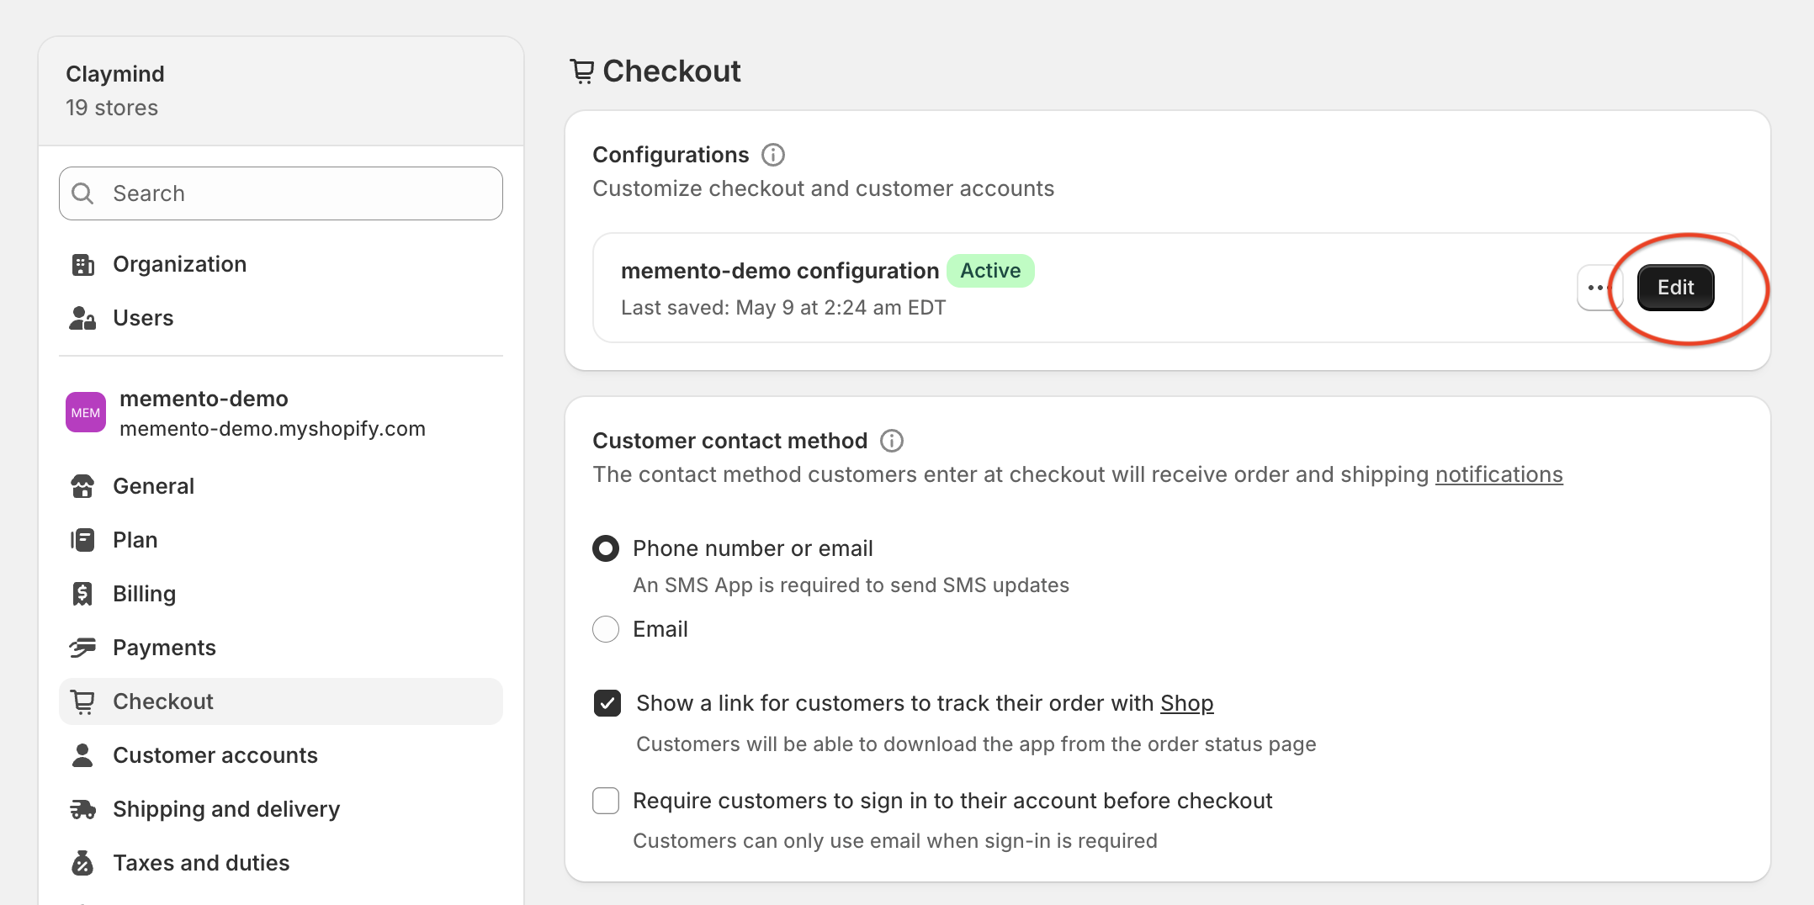Click the Claymind 19 stores header

click(x=281, y=91)
